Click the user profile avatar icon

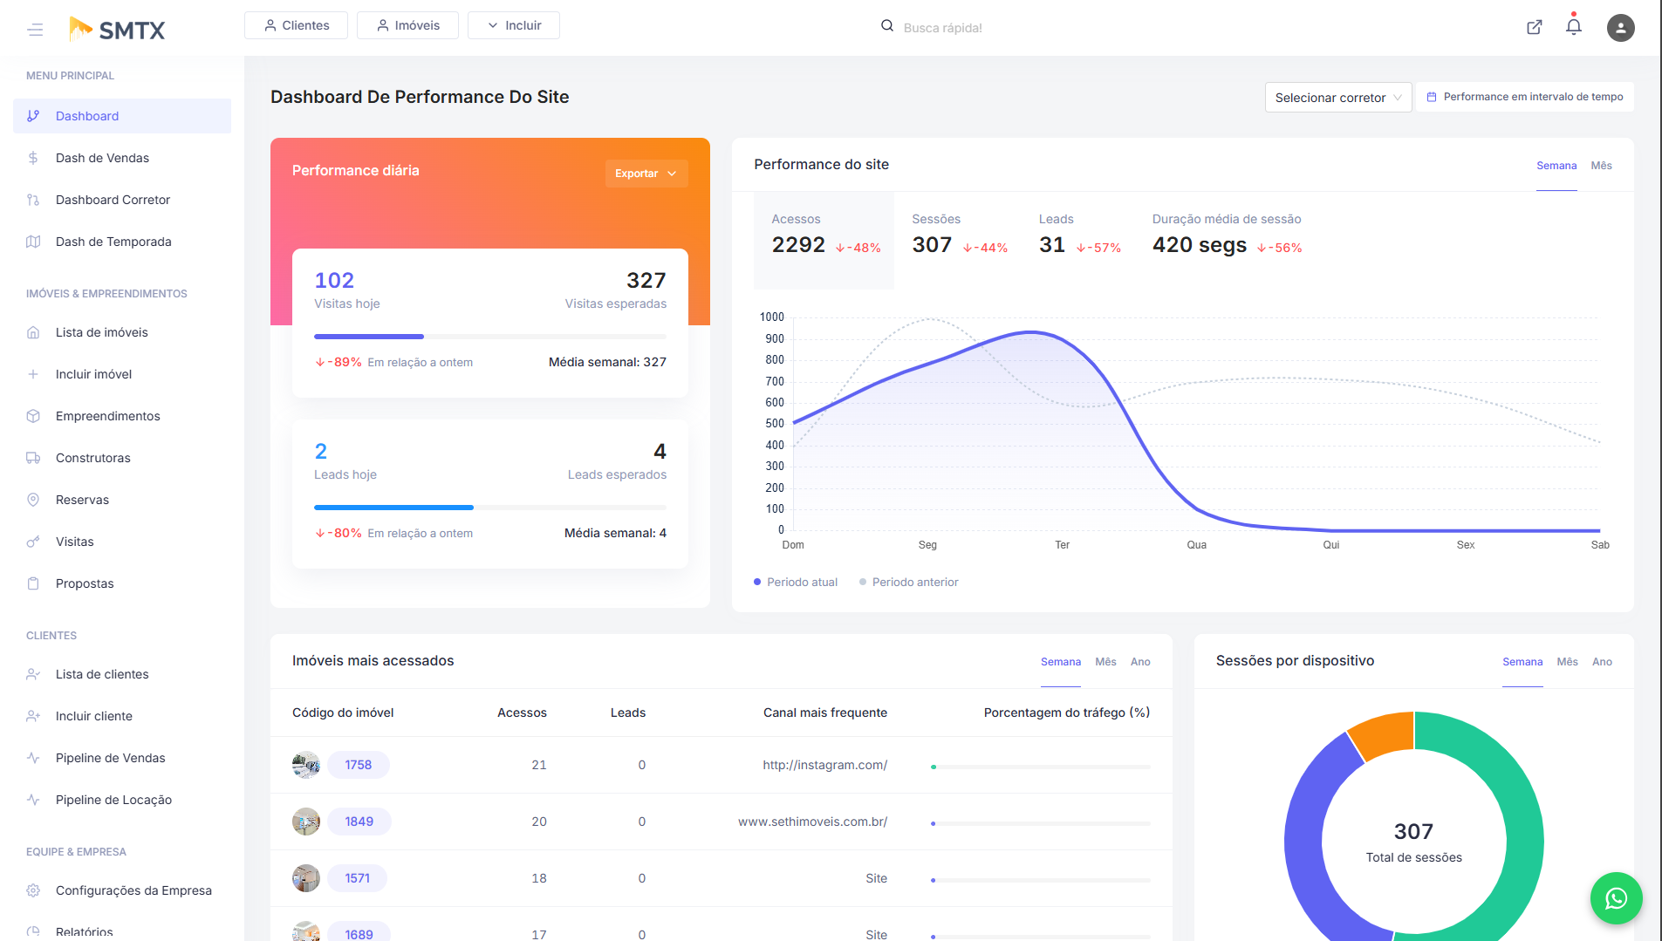pos(1620,28)
